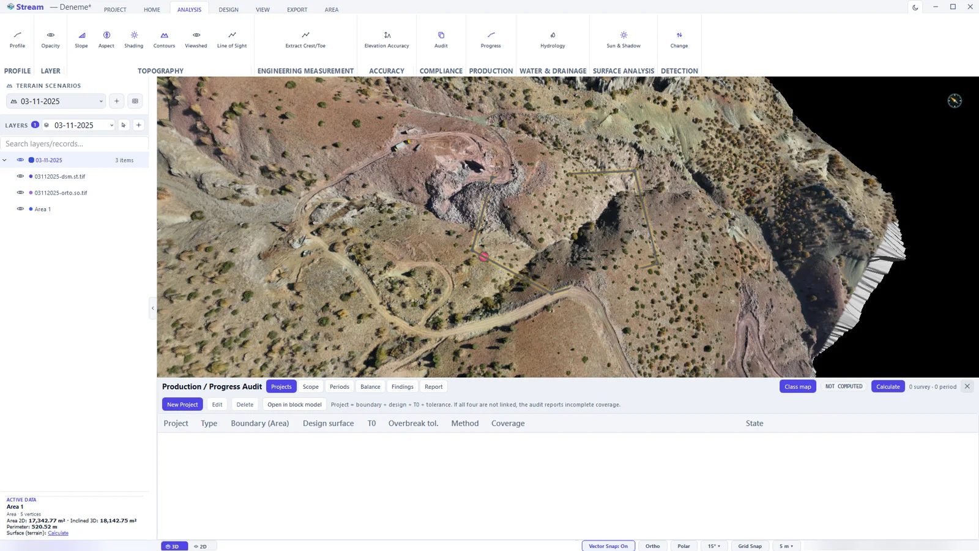Hide the 03112025-dsm.st.tif layer

coord(20,176)
